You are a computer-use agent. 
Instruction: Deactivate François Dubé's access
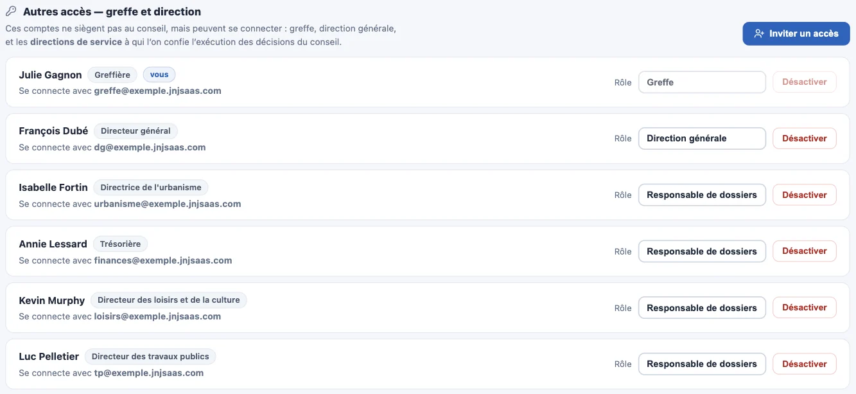(805, 138)
